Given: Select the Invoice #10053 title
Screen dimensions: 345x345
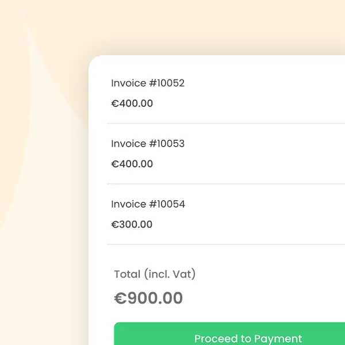Looking at the screenshot, I should 148,144.
